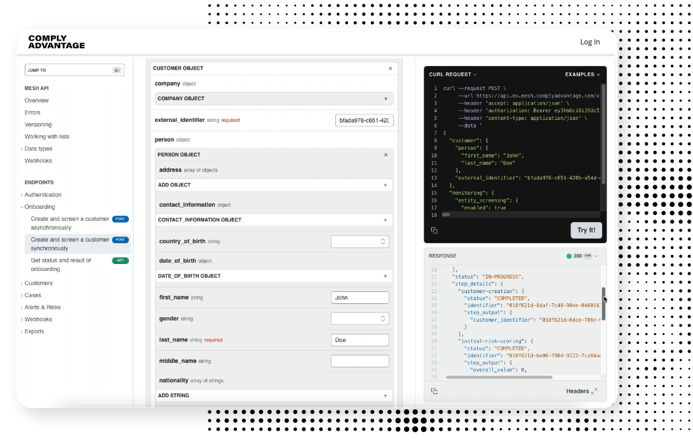Image resolution: width=693 pixels, height=441 pixels.
Task: Open Get status and result of onboarding
Action: 61,265
